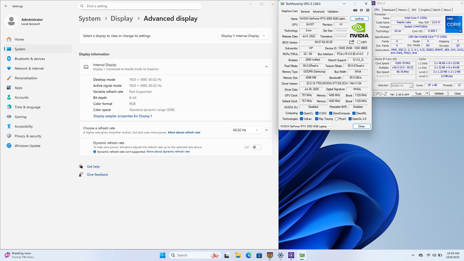
Task: Open the GPU selection dropdown in GPU-Z
Action: (306, 126)
